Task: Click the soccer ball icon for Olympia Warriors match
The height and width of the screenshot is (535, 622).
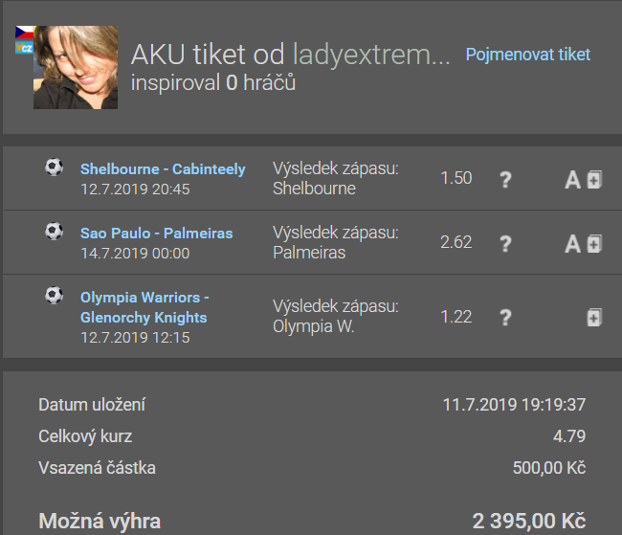Action: coord(54,296)
